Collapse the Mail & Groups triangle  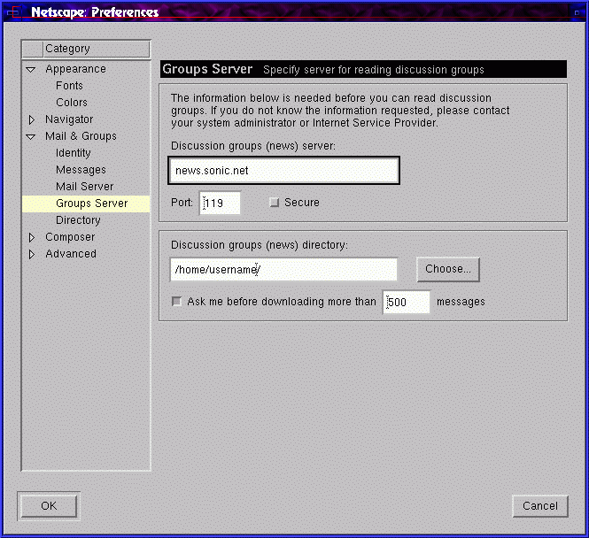pyautogui.click(x=31, y=136)
